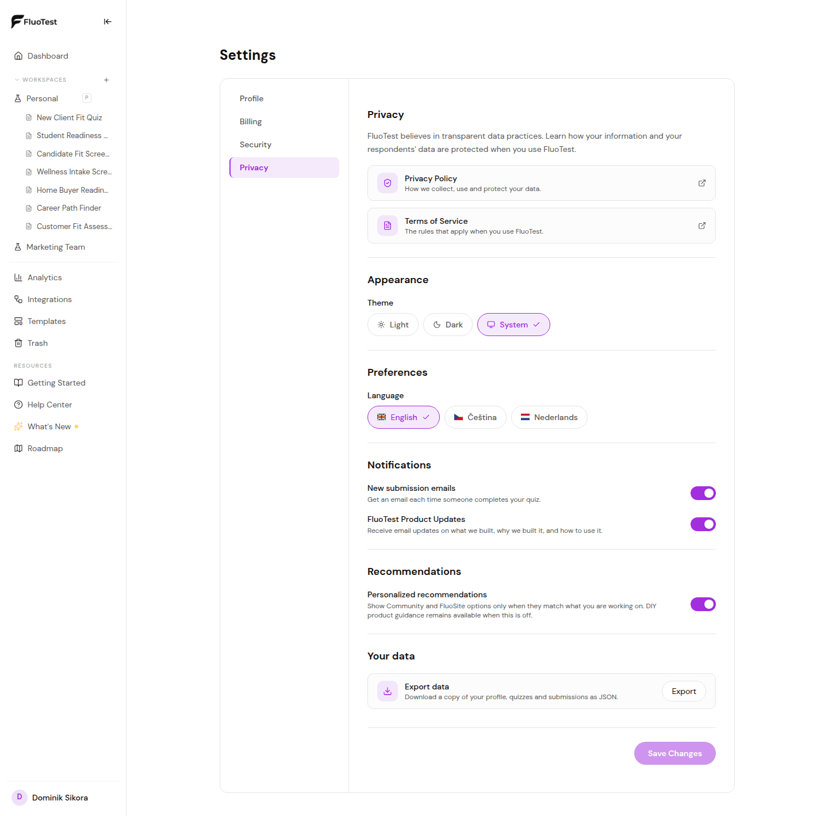Select the Privacy settings tab
This screenshot has height=816, width=828.
coord(284,167)
